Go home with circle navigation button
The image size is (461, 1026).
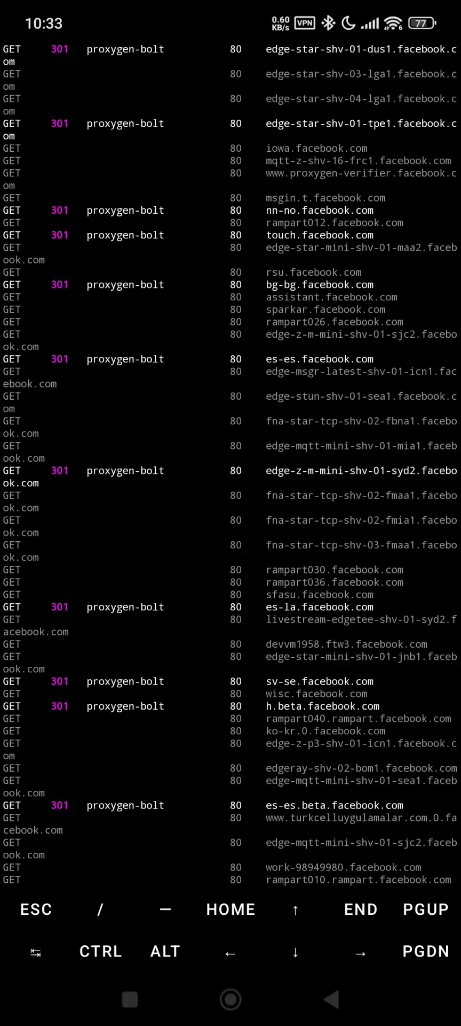(230, 999)
